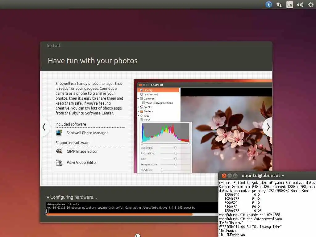Click the cherry blossom photo preview
Viewport: 316px width, 237px height.
coord(226,135)
